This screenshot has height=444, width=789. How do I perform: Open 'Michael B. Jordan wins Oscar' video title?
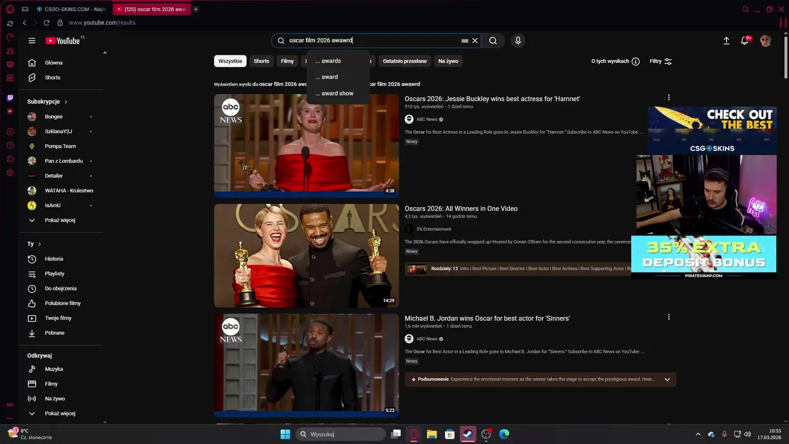(487, 318)
